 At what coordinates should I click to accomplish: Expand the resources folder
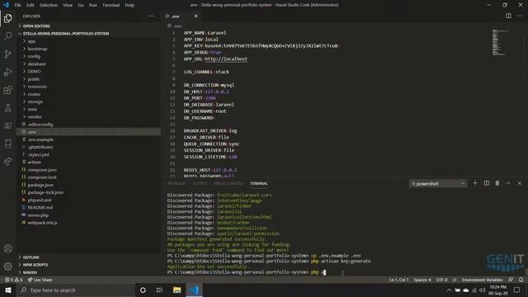pyautogui.click(x=37, y=87)
